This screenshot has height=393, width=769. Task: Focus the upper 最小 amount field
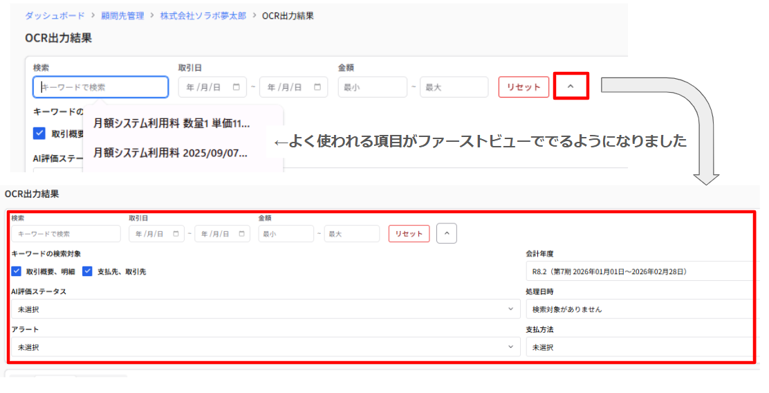coord(372,87)
